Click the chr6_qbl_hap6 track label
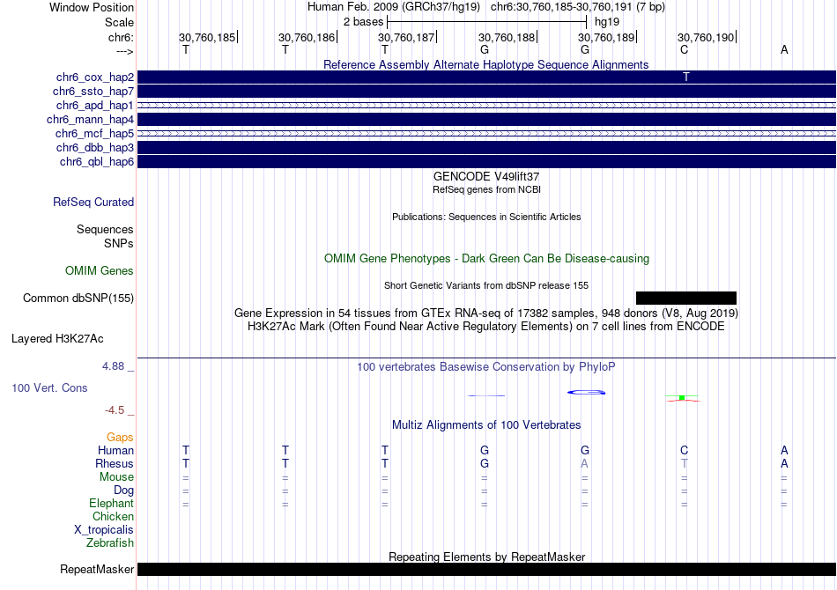The image size is (837, 590). (x=97, y=162)
